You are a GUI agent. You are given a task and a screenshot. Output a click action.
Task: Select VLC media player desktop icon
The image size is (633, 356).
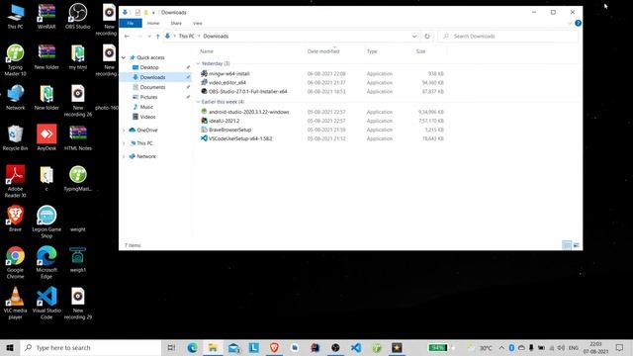16,304
